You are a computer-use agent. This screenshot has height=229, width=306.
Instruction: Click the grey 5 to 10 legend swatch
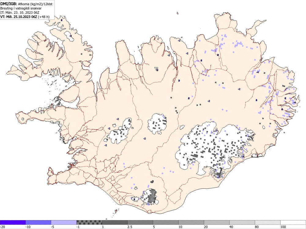pos(166,222)
